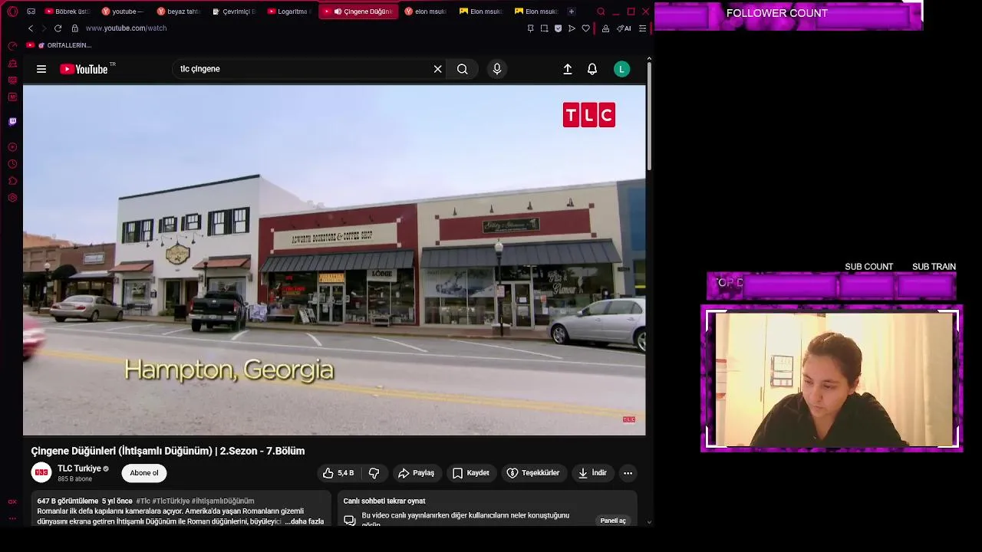Open the sidebar history clock icon
The height and width of the screenshot is (552, 982).
(12, 164)
